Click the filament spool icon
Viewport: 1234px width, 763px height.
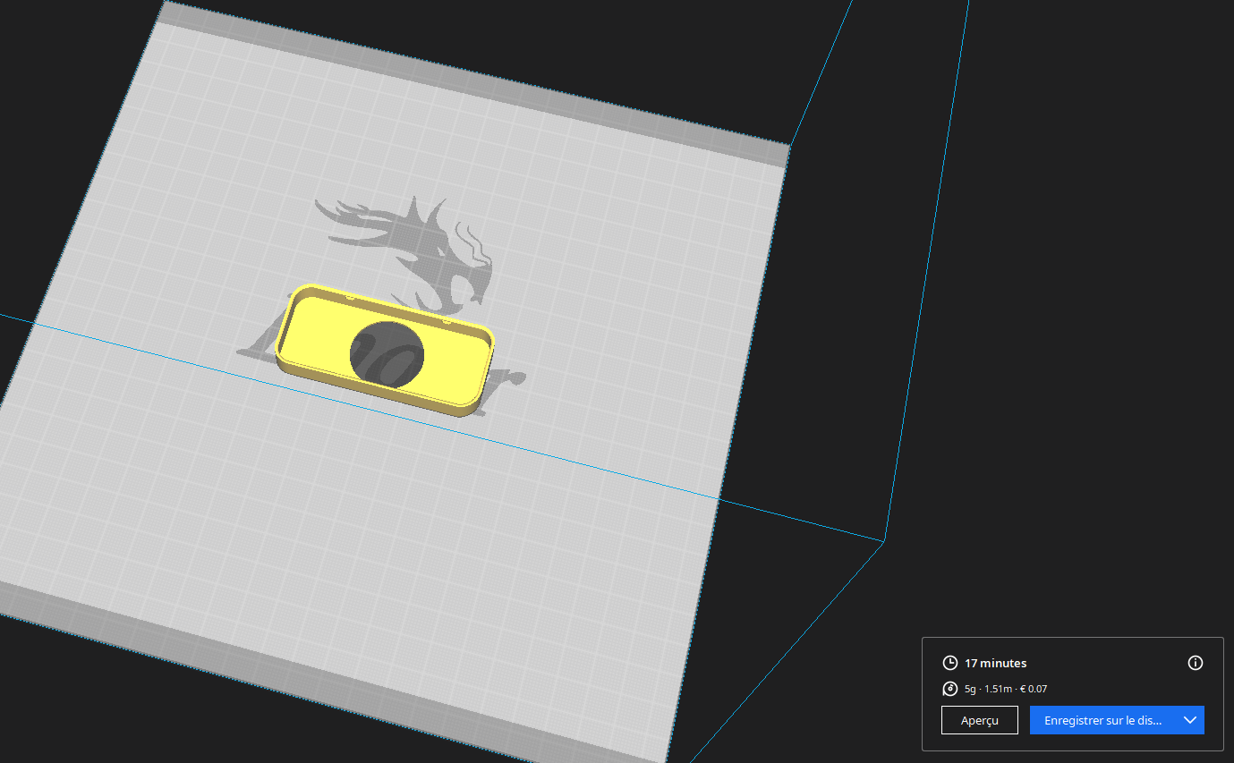coord(950,689)
